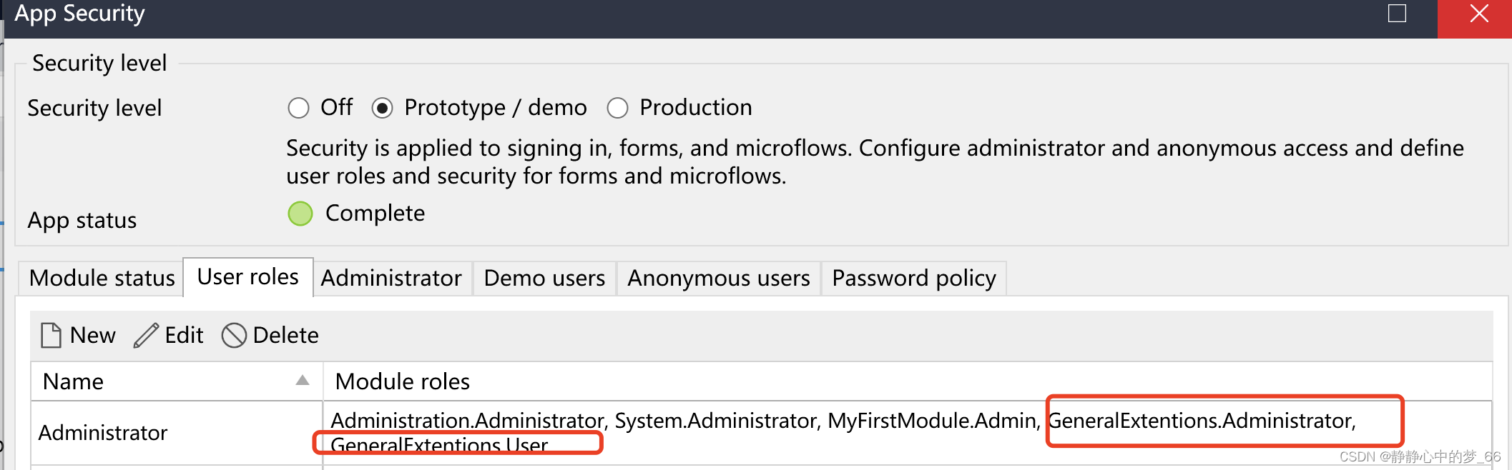Screen dimensions: 1512x470
Task: Click the Delete prohibition icon
Action: (x=234, y=335)
